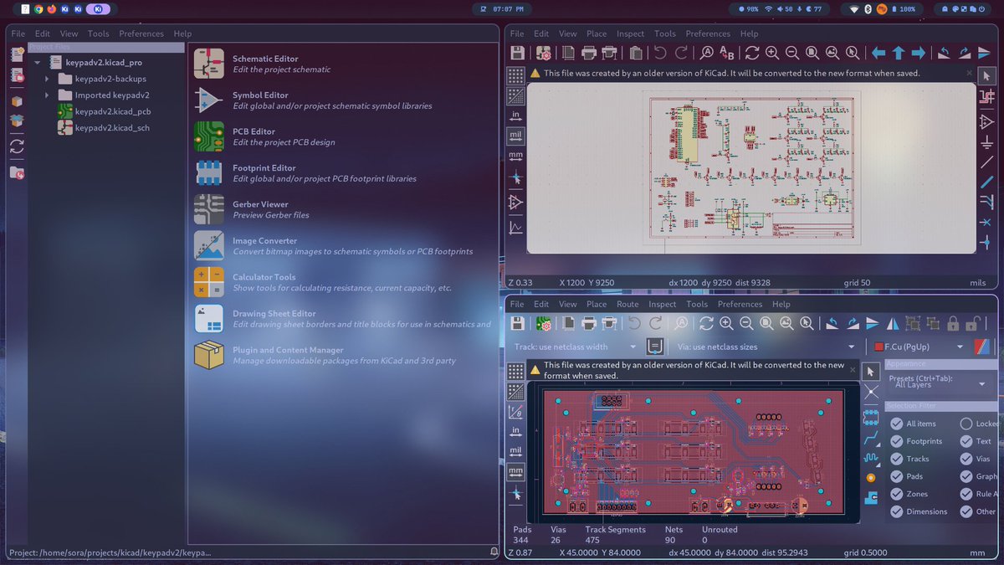Image resolution: width=1004 pixels, height=565 pixels.
Task: Launch the Schematic Editor from the project manager
Action: point(264,64)
